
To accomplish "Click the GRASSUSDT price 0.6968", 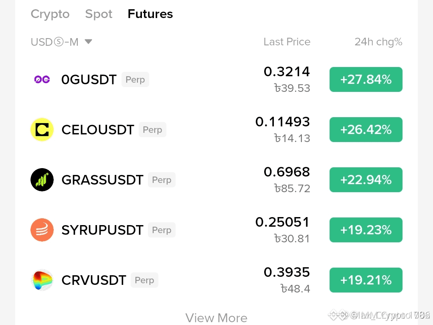I will pyautogui.click(x=287, y=172).
